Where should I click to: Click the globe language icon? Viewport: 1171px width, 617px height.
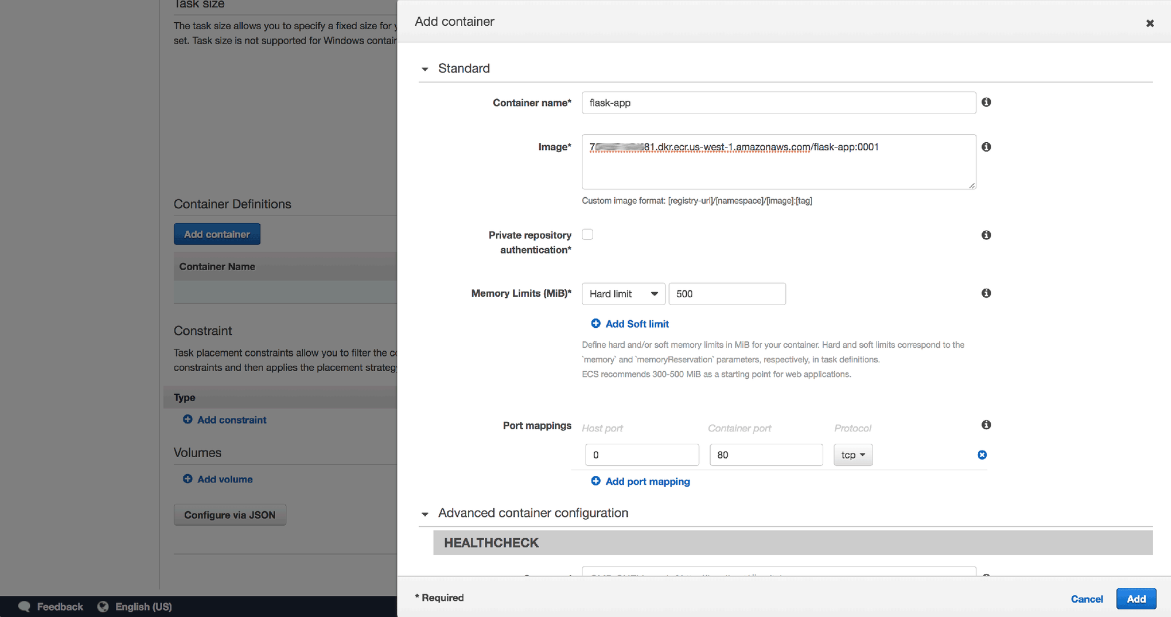point(103,606)
